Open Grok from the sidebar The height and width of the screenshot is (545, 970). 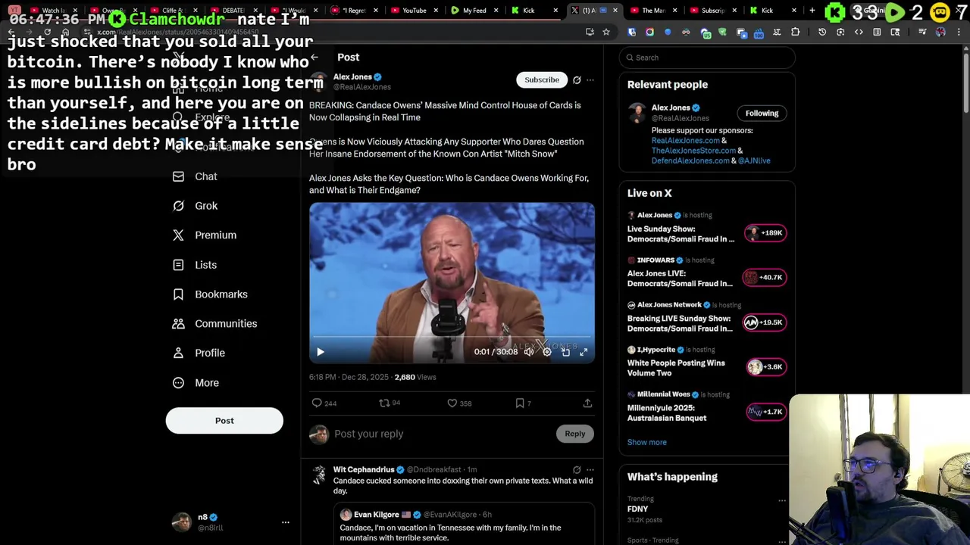tap(195, 206)
